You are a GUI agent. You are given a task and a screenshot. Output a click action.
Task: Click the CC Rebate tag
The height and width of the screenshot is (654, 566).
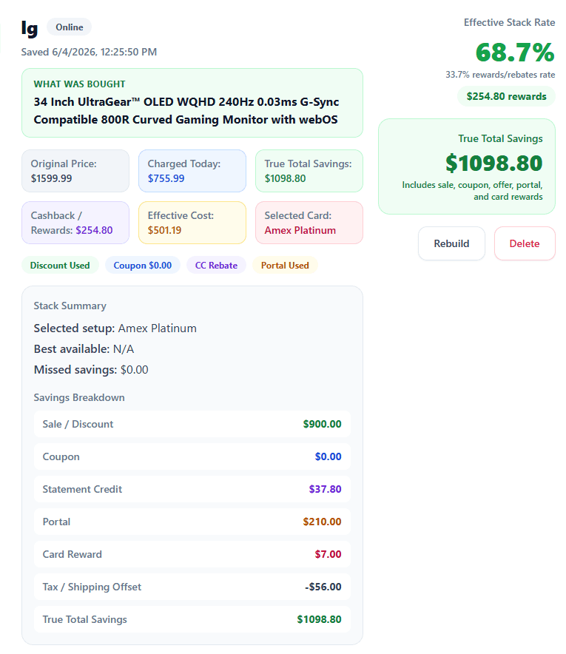pos(216,266)
